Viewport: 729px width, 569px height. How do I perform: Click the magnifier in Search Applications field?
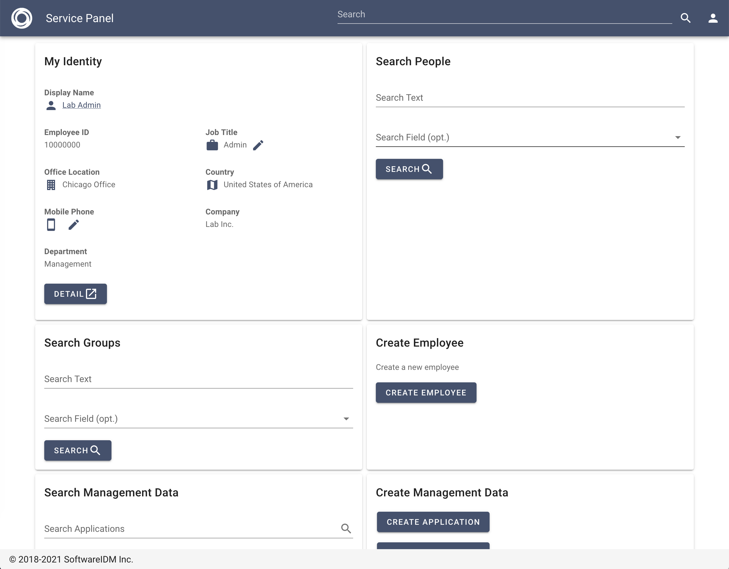[346, 528]
